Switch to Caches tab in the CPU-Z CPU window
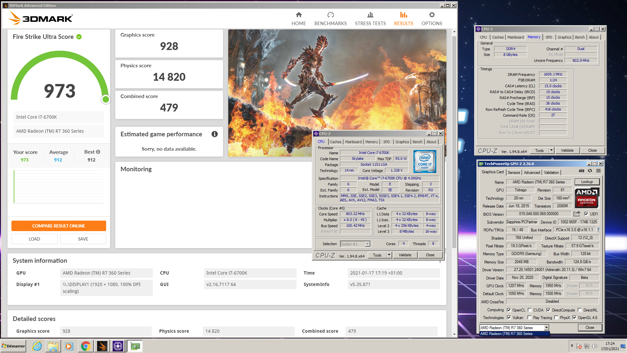This screenshot has height=353, width=627. click(x=335, y=142)
